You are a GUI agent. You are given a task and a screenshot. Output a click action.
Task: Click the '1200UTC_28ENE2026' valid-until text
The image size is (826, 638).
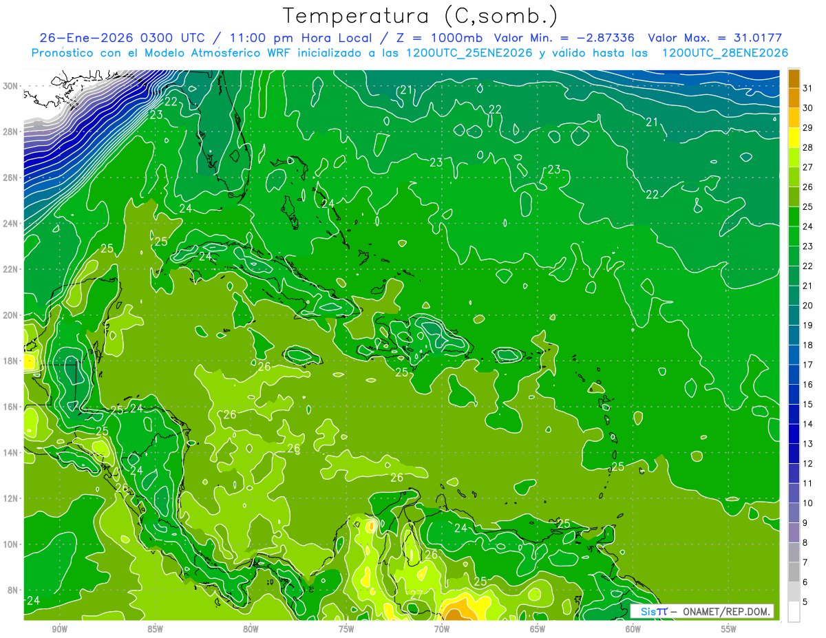[x=725, y=53]
